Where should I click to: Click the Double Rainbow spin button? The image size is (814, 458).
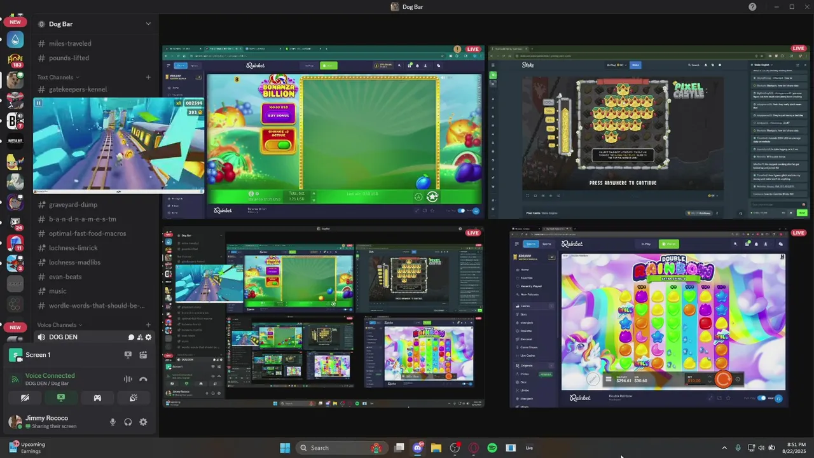pyautogui.click(x=723, y=379)
